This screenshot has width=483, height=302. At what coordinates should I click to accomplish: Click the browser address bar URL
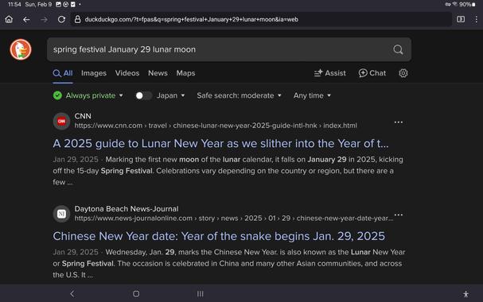coord(191,19)
